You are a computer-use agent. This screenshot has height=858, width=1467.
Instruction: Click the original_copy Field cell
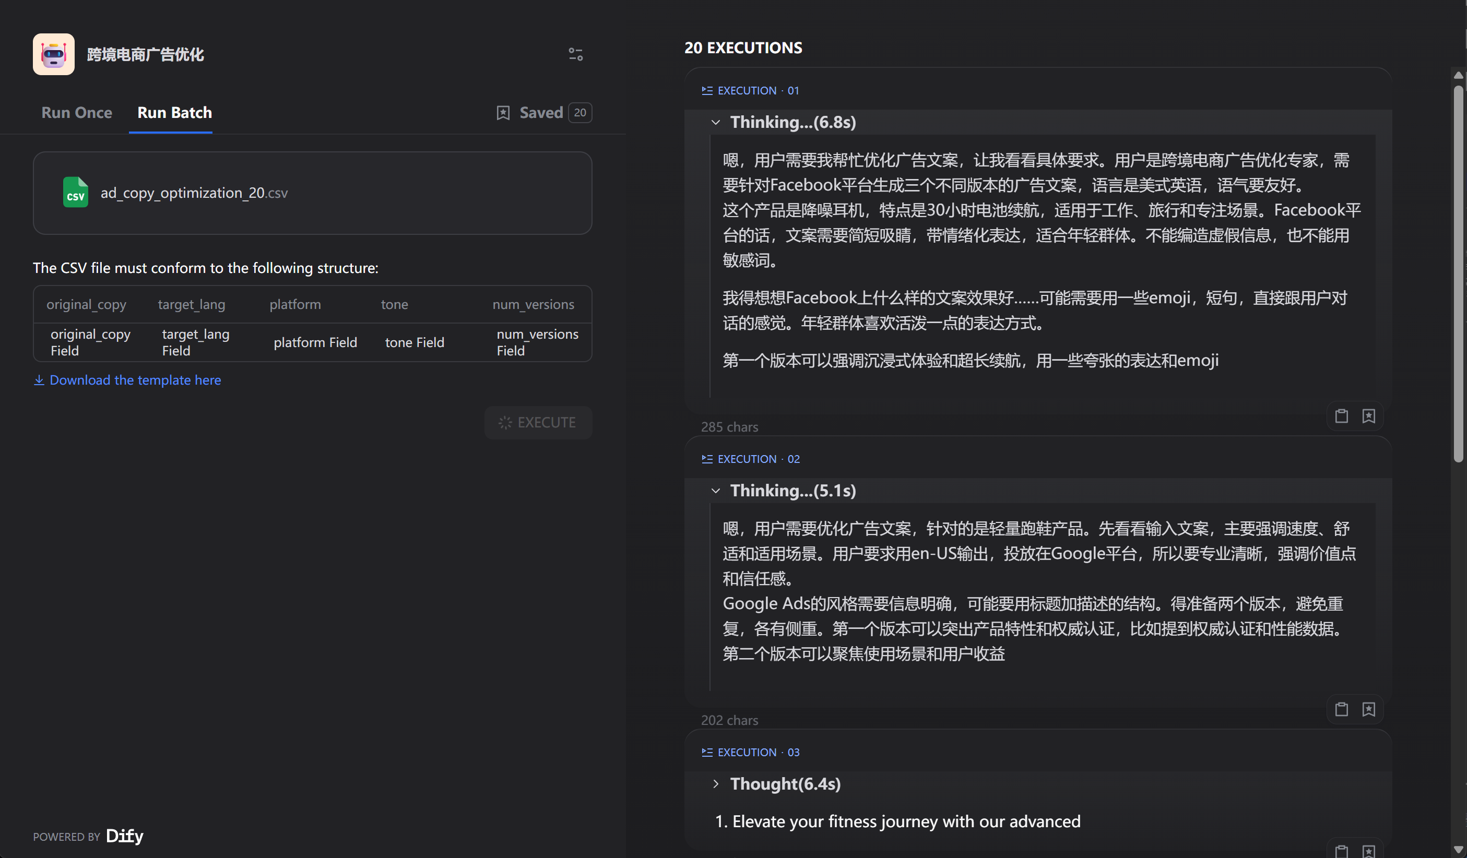pyautogui.click(x=90, y=343)
